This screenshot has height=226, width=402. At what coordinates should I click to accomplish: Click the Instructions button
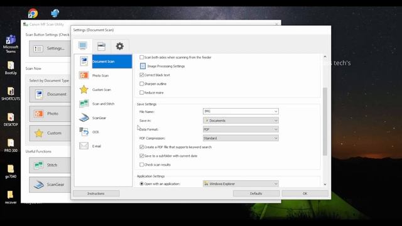96,193
